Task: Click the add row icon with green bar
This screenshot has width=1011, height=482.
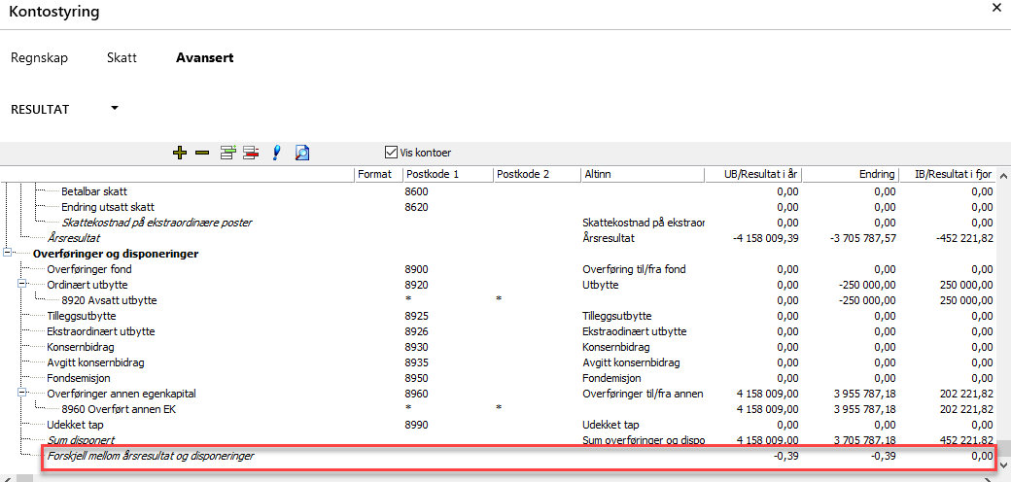Action: [227, 153]
